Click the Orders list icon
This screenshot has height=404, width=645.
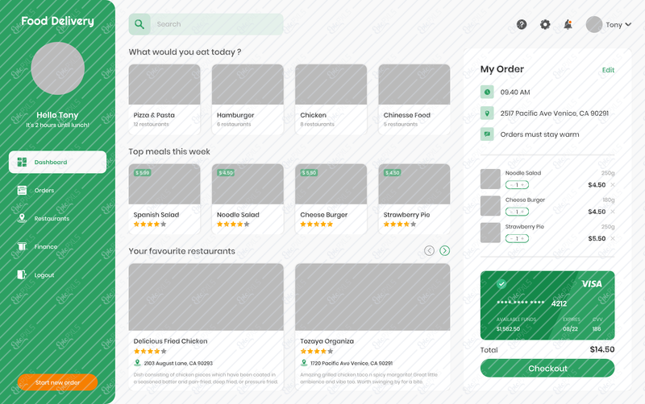pos(22,190)
